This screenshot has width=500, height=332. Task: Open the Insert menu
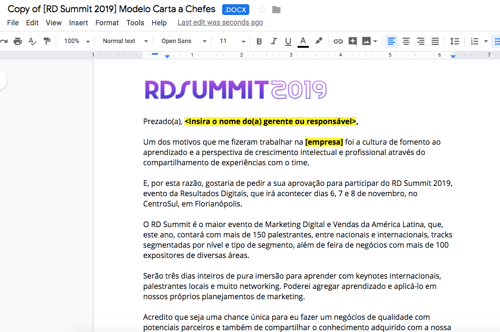click(78, 22)
